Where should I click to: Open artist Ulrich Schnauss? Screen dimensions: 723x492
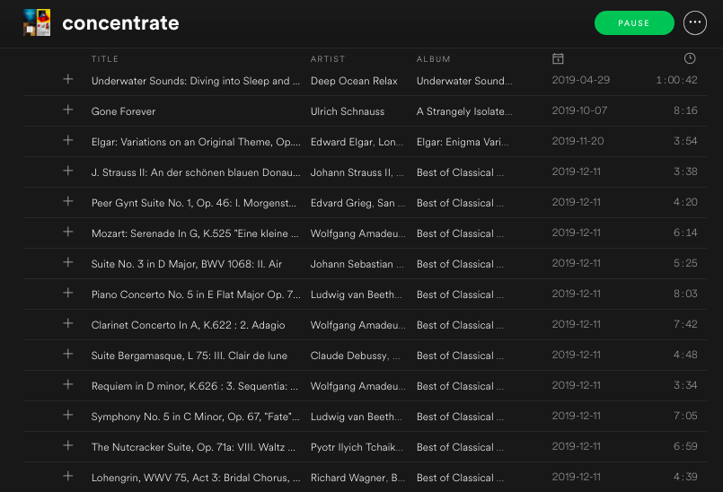[348, 111]
